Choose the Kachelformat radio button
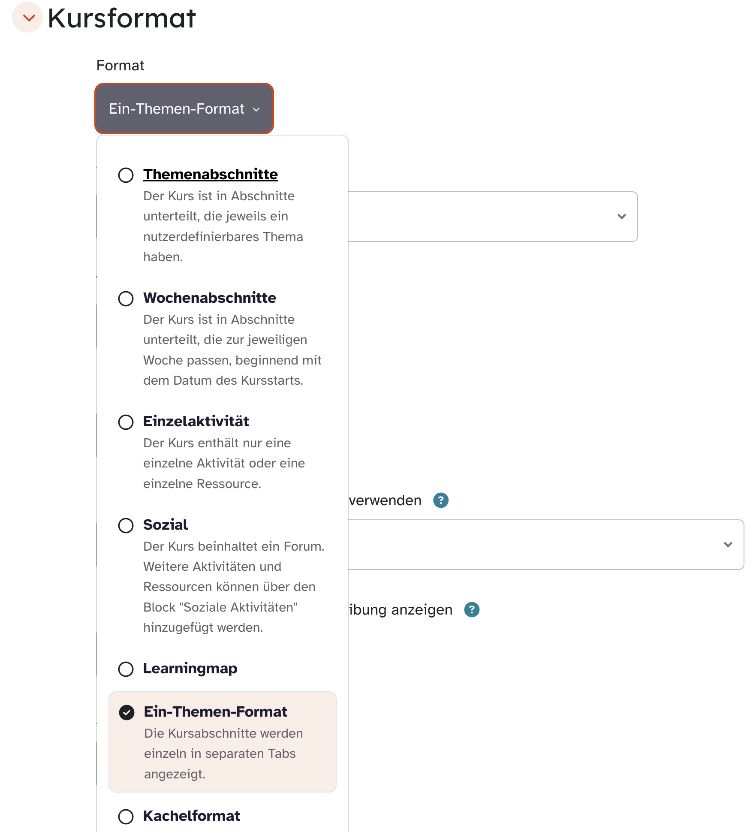Image resolution: width=753 pixels, height=832 pixels. pos(126,817)
